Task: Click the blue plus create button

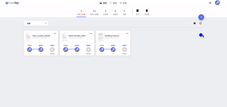Action: click(201, 17)
